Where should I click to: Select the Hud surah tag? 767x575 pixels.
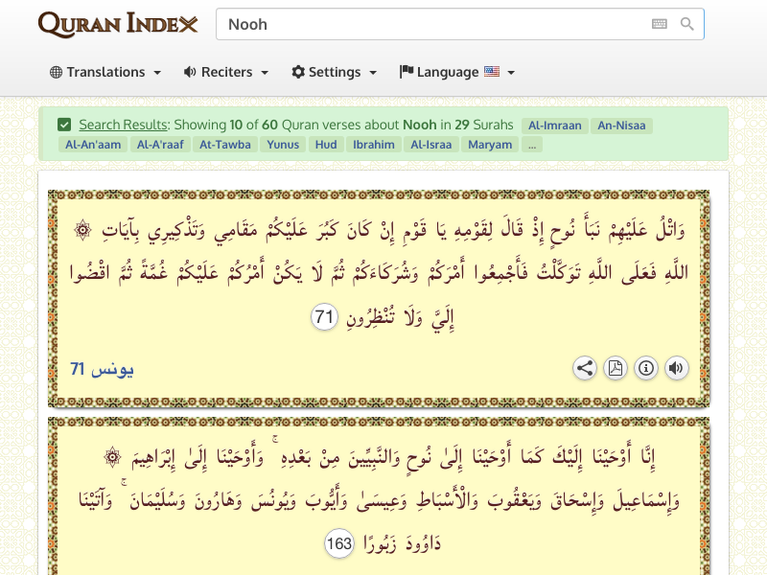326,145
